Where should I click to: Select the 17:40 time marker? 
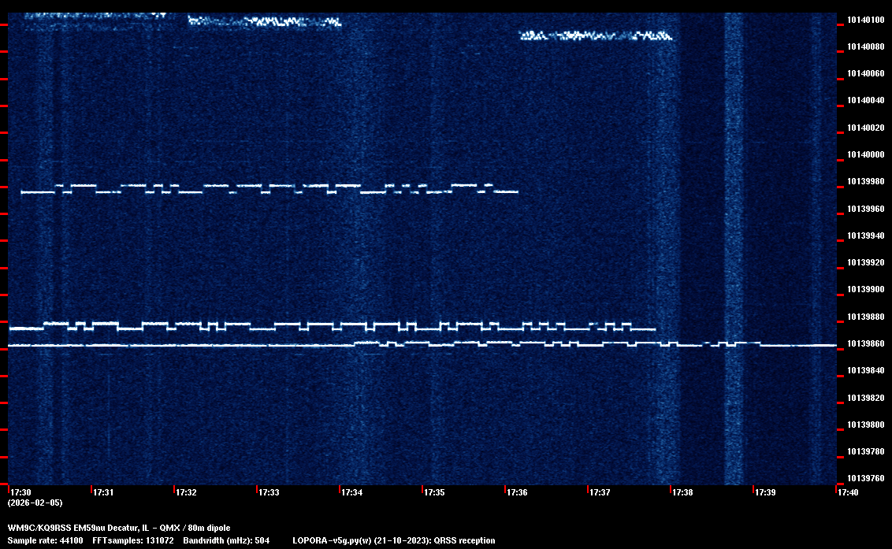(848, 492)
